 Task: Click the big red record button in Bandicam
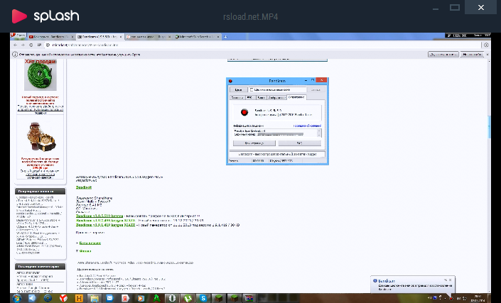[244, 112]
